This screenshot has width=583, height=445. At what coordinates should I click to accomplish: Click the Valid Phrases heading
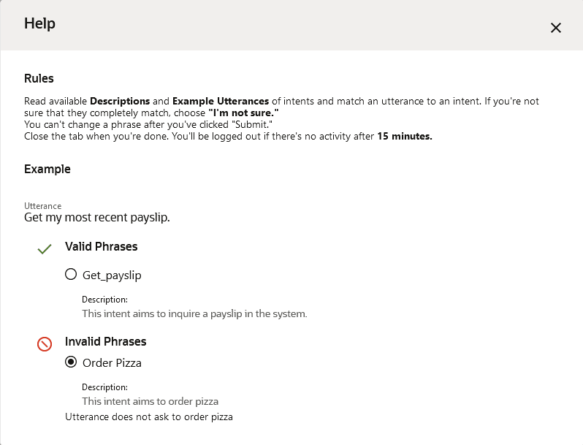101,246
